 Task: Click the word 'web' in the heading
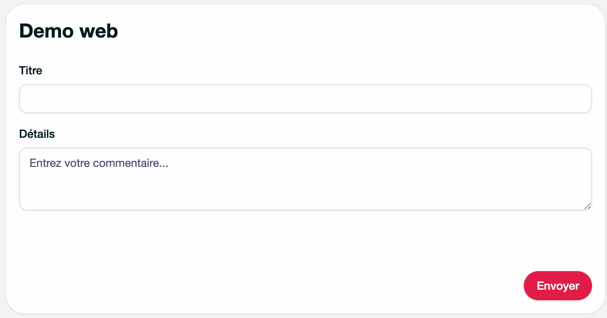99,31
